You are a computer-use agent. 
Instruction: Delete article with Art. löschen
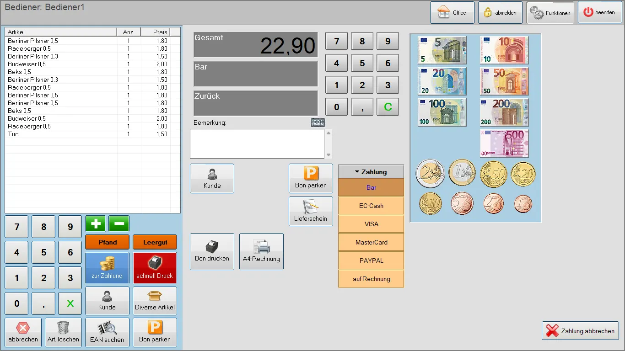coord(63,332)
